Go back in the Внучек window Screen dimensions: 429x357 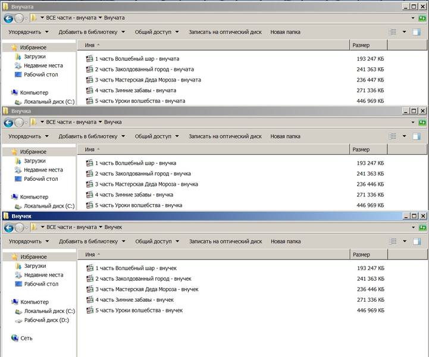pyautogui.click(x=9, y=228)
